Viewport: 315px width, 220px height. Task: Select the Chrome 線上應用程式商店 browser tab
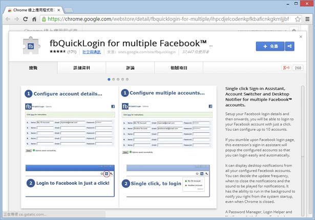pos(34,10)
